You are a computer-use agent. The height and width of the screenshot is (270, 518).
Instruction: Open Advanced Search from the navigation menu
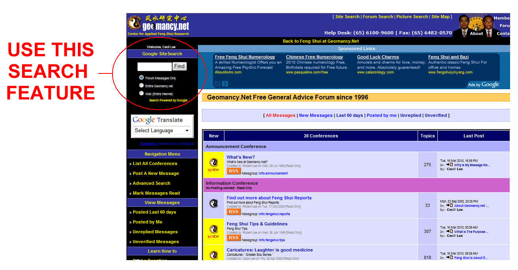coord(151,183)
